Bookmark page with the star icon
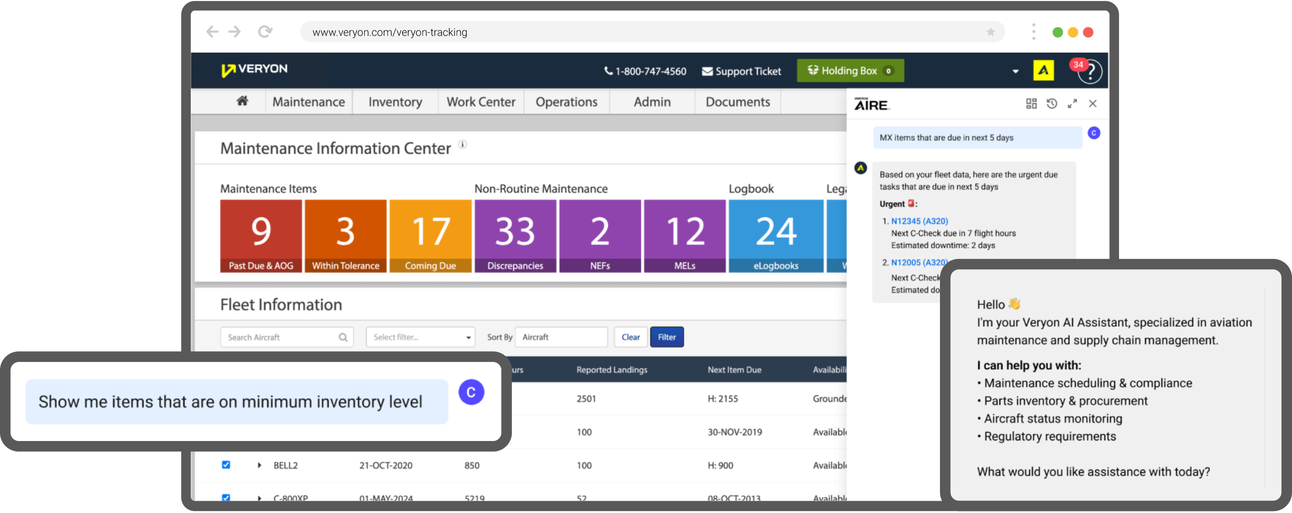Screen dimensions: 1292x513 (990, 32)
